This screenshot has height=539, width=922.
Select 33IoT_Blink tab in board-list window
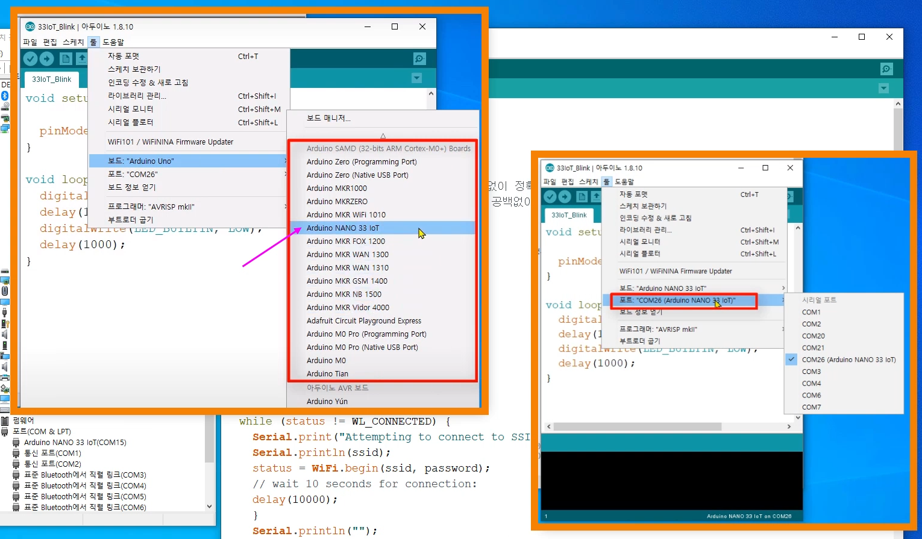(51, 79)
